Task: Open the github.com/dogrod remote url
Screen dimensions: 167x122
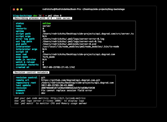Action: (x=71, y=80)
